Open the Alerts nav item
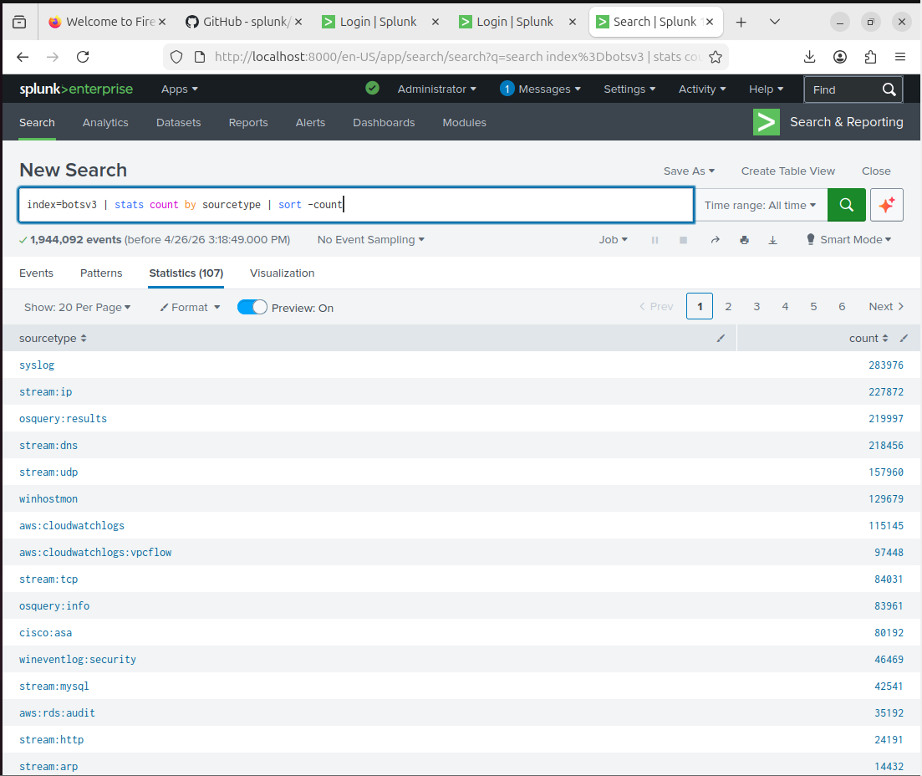 click(310, 122)
